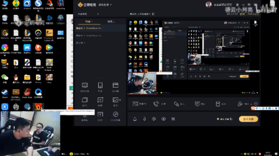The width and height of the screenshot is (279, 156).
Task: Toggle the crossed-out effects icon
Action: [x=173, y=119]
